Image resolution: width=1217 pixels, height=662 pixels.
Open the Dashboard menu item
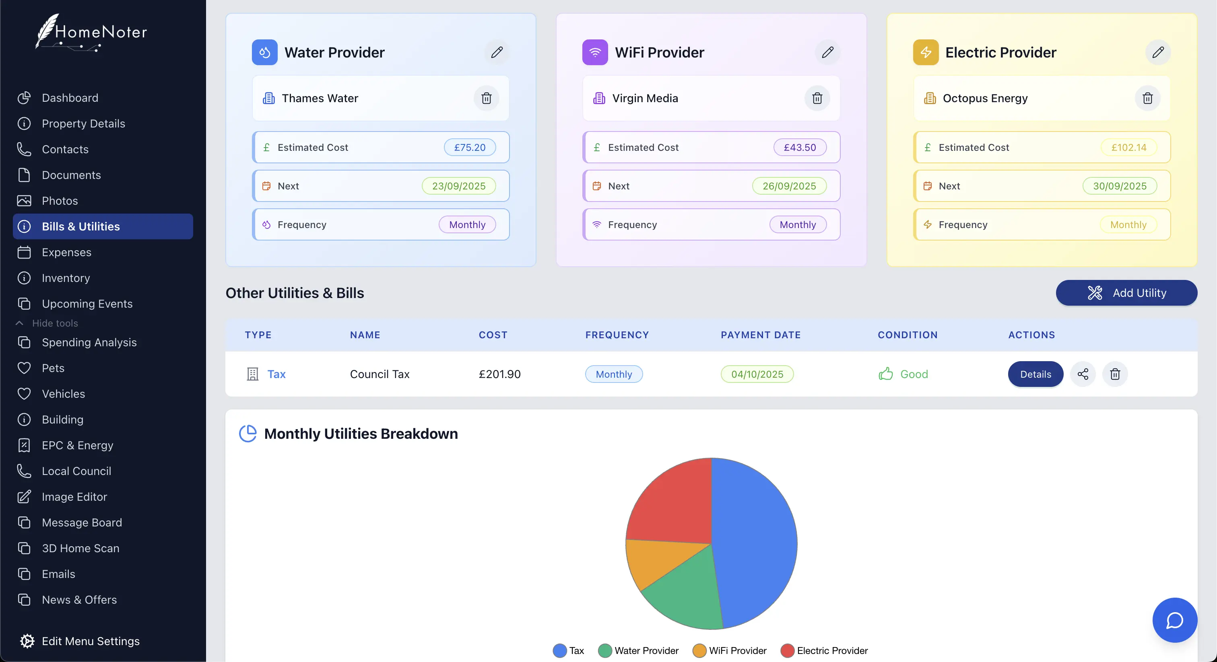point(70,98)
